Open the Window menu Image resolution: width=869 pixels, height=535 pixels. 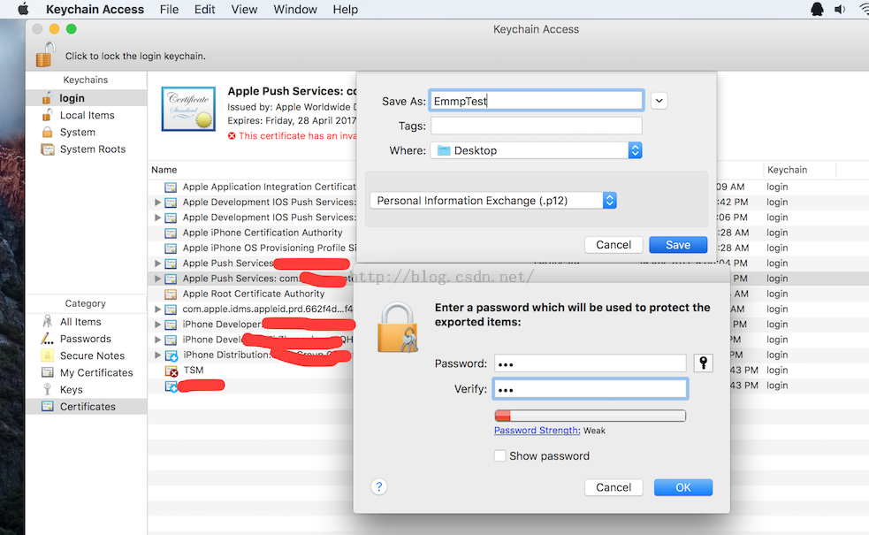point(295,10)
